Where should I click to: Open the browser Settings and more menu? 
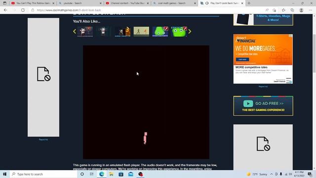pyautogui.click(x=311, y=10)
